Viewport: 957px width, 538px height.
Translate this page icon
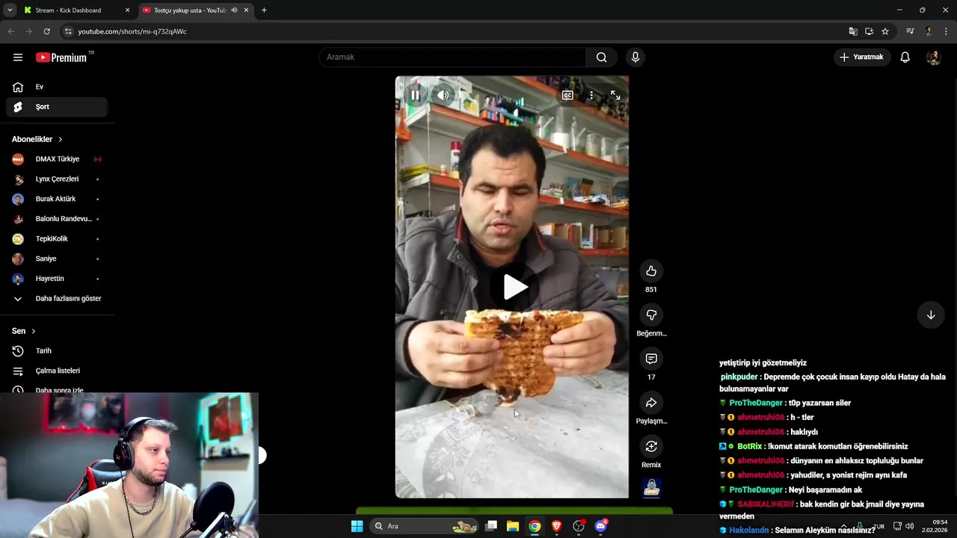pos(853,31)
